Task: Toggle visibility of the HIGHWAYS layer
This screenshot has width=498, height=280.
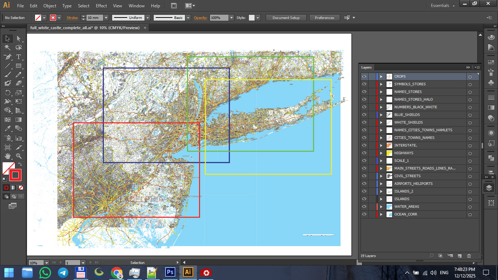Action: click(364, 153)
